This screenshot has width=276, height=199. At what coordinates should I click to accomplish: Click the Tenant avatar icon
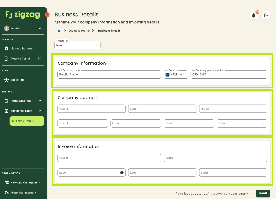6,28
